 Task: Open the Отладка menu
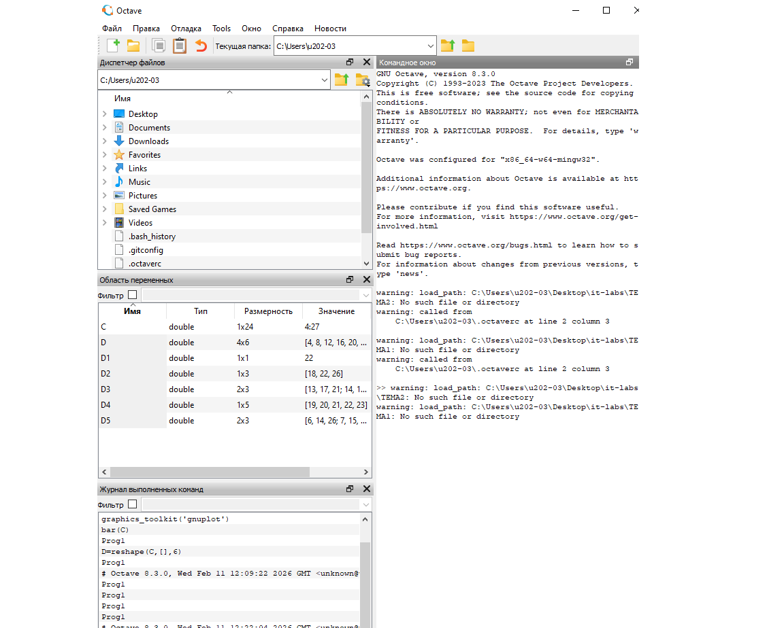[186, 29]
